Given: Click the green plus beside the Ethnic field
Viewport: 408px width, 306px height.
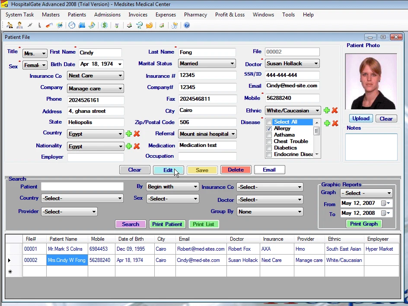Looking at the screenshot, I should [327, 110].
